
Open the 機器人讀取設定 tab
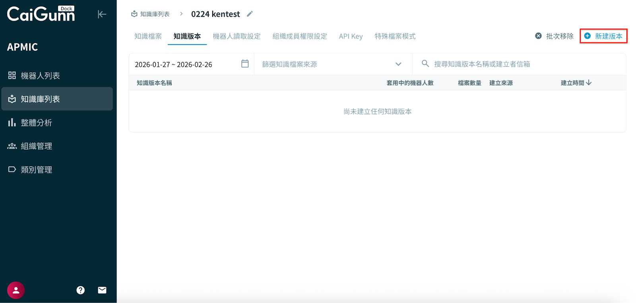[237, 36]
